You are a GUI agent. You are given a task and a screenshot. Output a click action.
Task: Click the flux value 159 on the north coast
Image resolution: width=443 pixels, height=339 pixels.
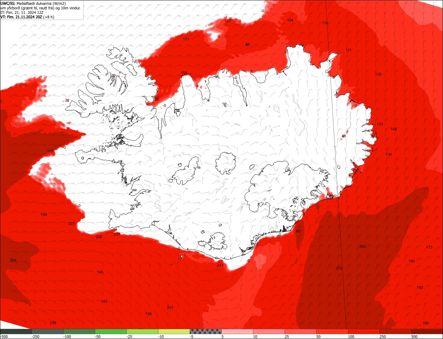[184, 73]
